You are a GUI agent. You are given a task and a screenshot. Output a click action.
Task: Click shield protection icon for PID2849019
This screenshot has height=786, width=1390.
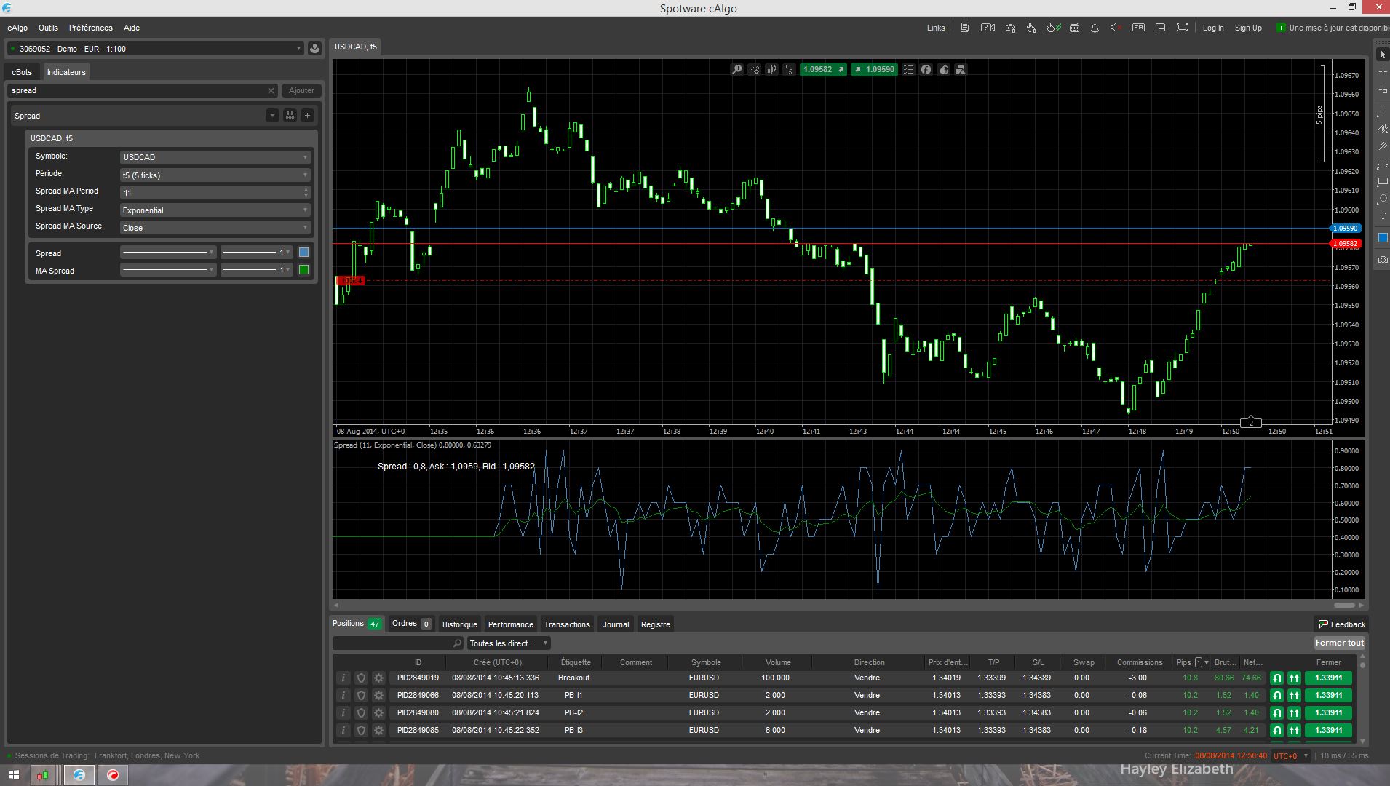pos(361,678)
